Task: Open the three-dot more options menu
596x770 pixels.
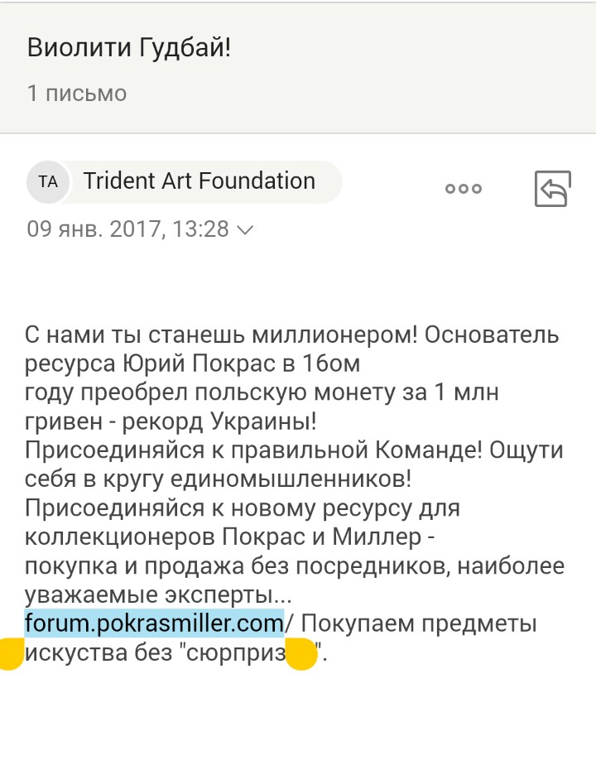Action: click(x=464, y=189)
